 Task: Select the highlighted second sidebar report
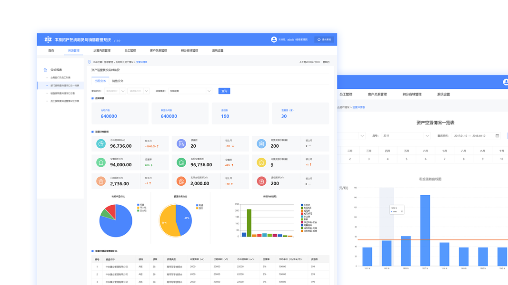(x=60, y=85)
